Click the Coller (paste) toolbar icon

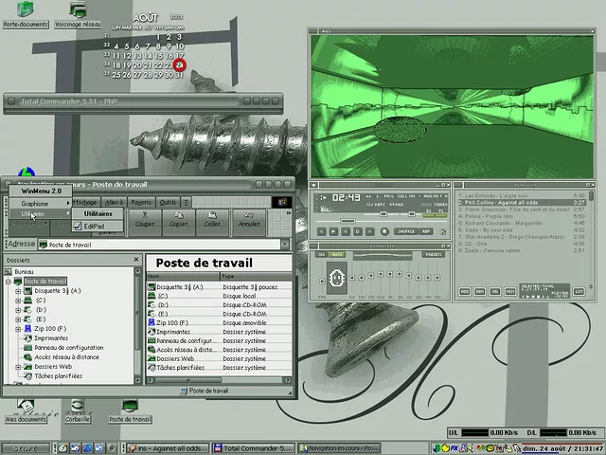212,220
